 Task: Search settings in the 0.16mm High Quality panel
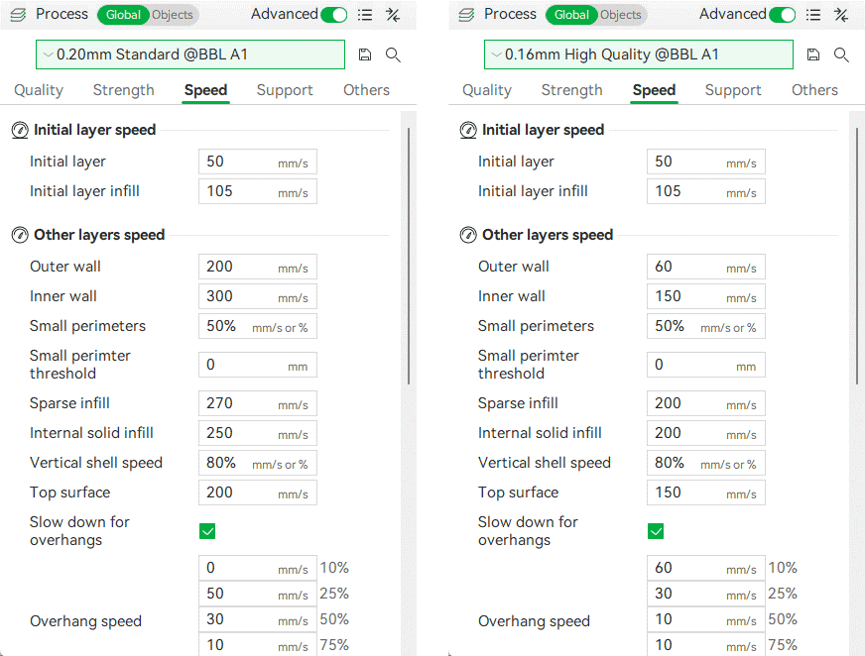(x=841, y=55)
